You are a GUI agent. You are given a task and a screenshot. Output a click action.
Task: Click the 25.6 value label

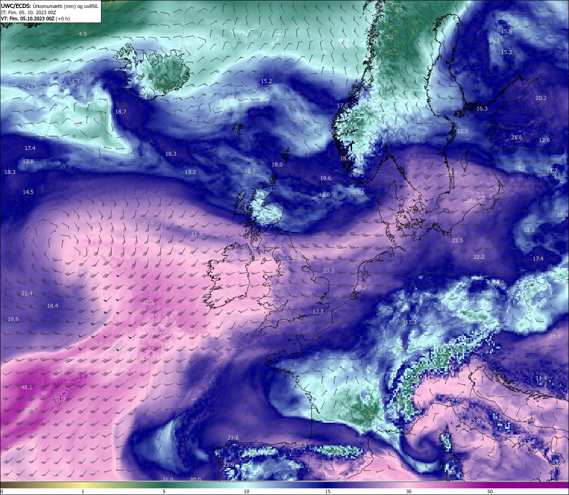click(555, 336)
